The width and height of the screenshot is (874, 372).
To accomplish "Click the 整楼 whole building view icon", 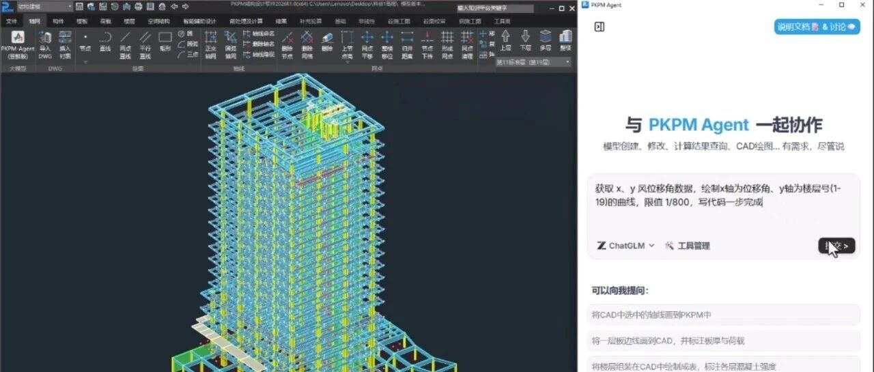I will coord(565,42).
